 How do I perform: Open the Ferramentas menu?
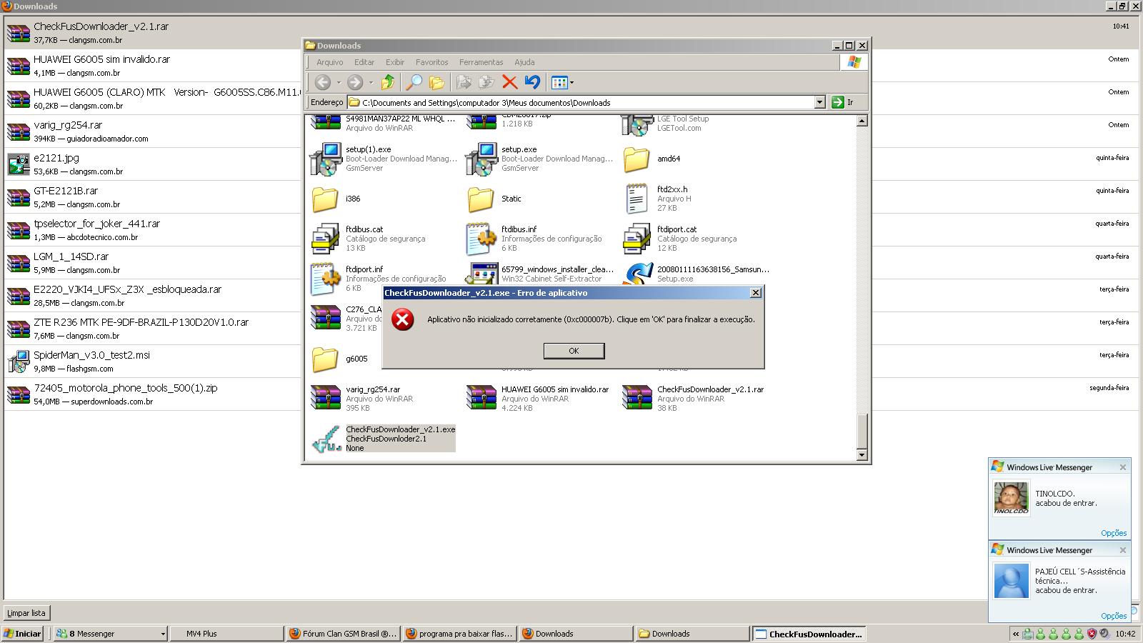481,62
